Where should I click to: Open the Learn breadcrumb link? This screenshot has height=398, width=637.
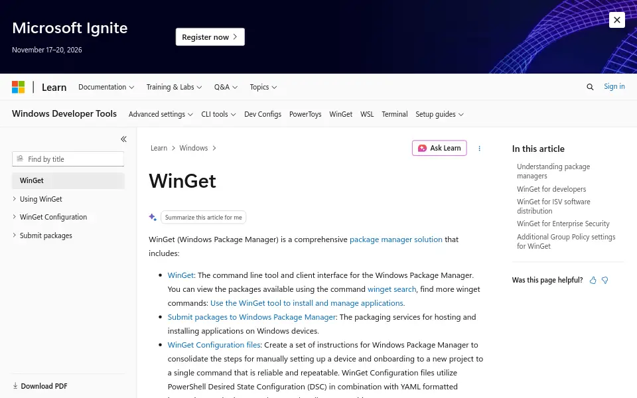point(159,148)
